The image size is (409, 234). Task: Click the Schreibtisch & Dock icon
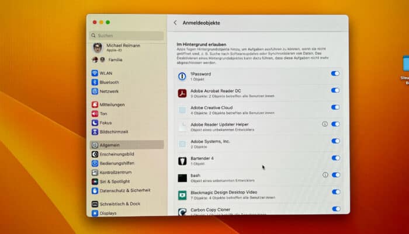point(95,204)
